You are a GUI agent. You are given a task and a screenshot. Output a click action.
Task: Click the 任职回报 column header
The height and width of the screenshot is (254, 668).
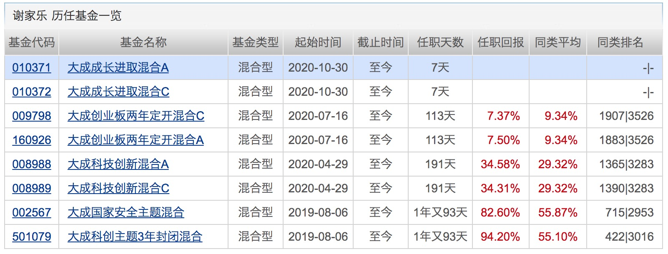(501, 42)
